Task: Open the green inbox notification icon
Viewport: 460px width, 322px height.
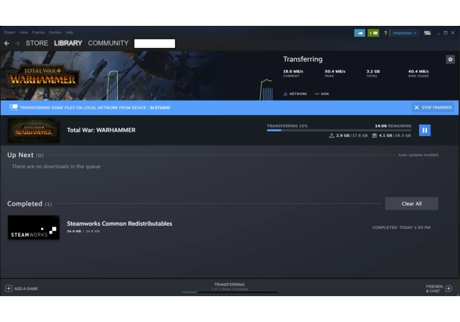Action: coord(373,33)
